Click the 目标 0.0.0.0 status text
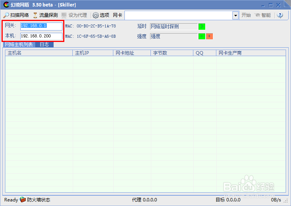Viewport: 291px width, 206px height. coord(228,200)
